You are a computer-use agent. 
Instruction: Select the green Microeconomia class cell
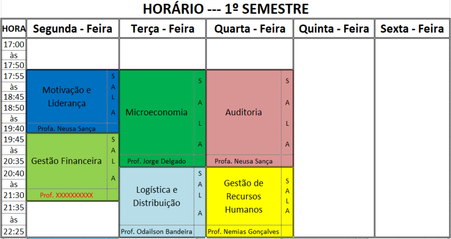point(156,112)
